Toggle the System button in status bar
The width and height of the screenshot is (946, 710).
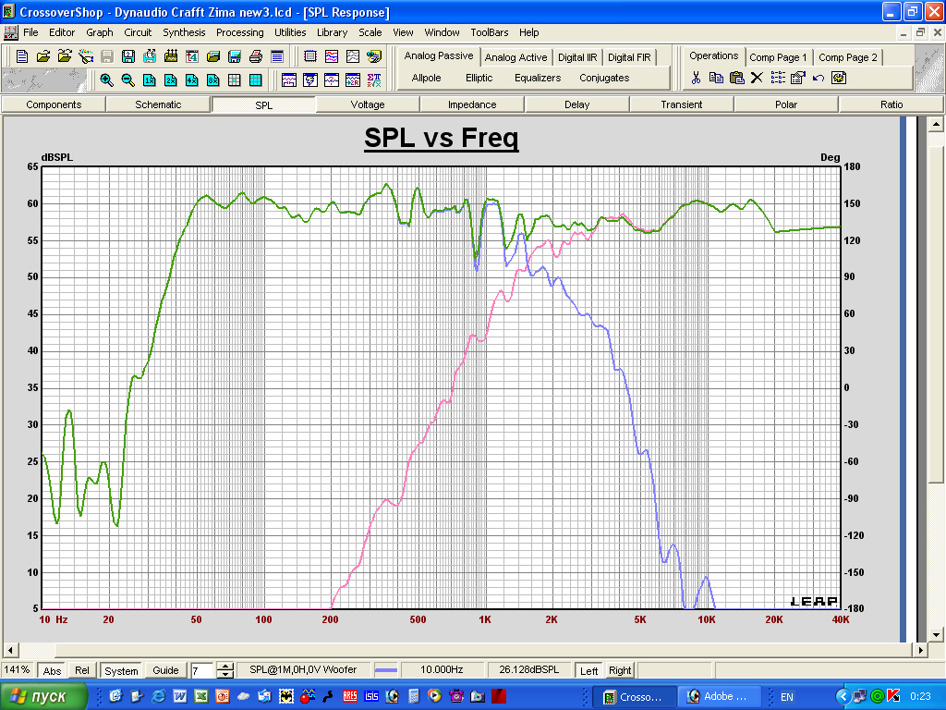(x=121, y=670)
